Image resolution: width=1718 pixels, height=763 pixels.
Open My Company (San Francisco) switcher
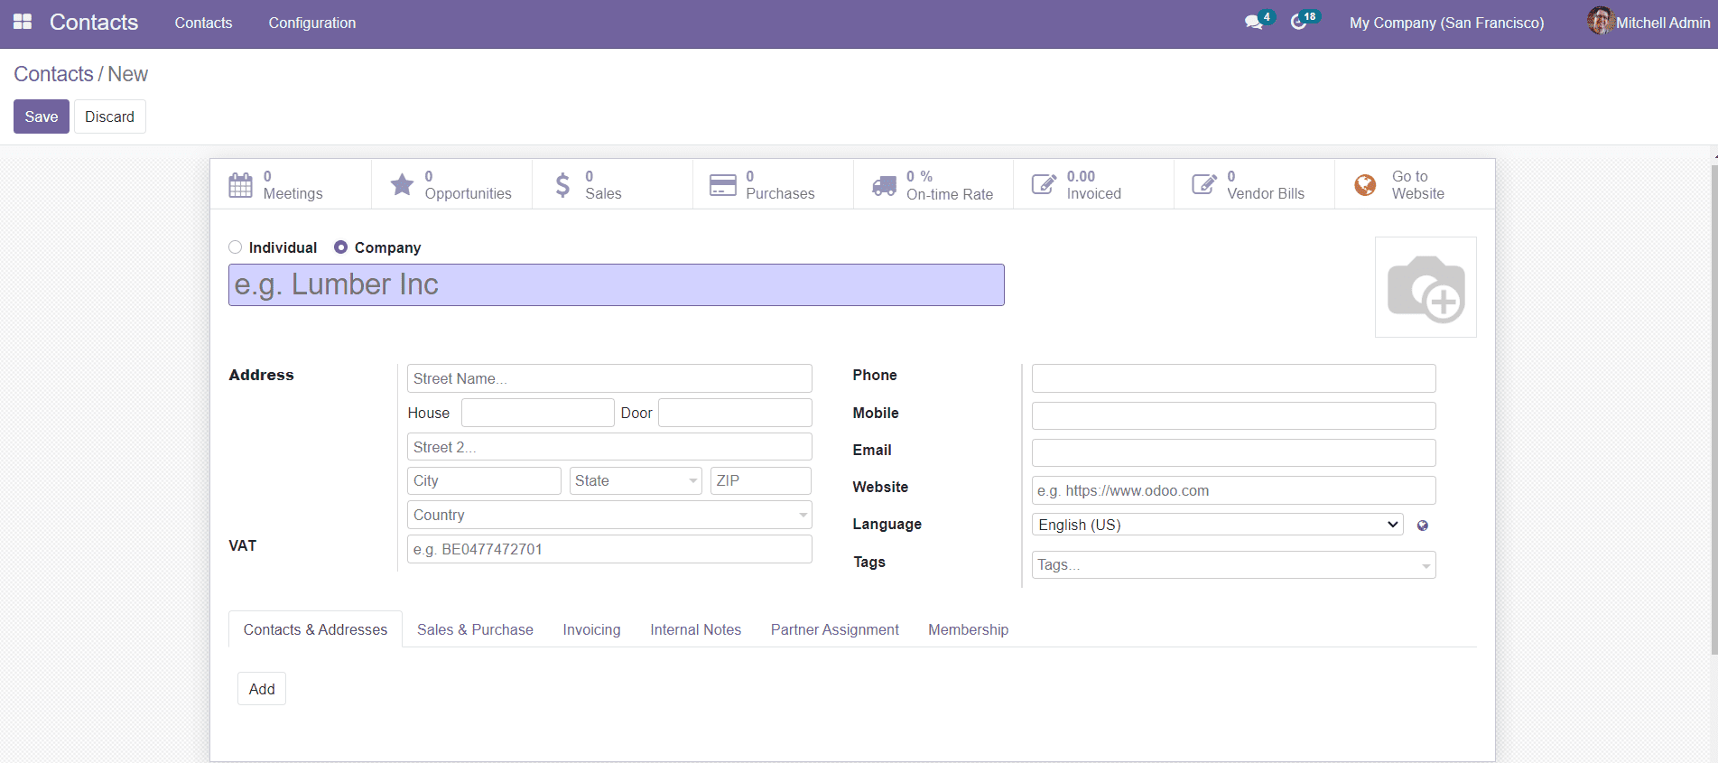[1446, 23]
